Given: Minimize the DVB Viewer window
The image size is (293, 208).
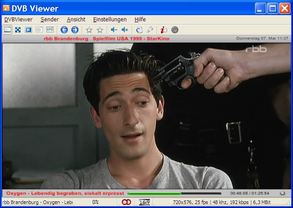Looking at the screenshot, I should point(260,8).
